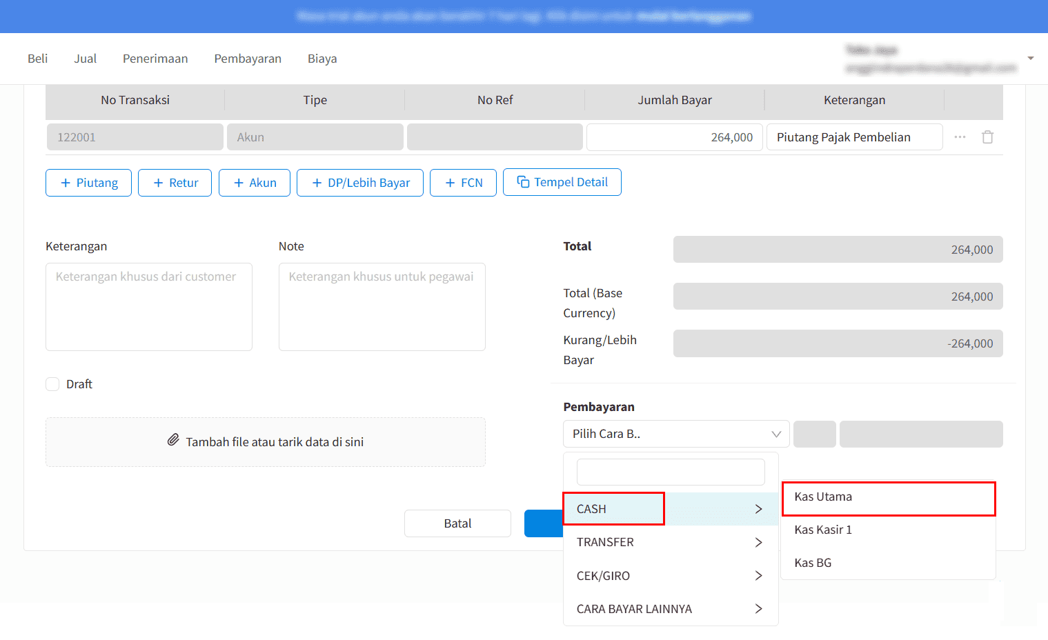Open the Pembayaran menu
The width and height of the screenshot is (1048, 640).
[x=248, y=59]
